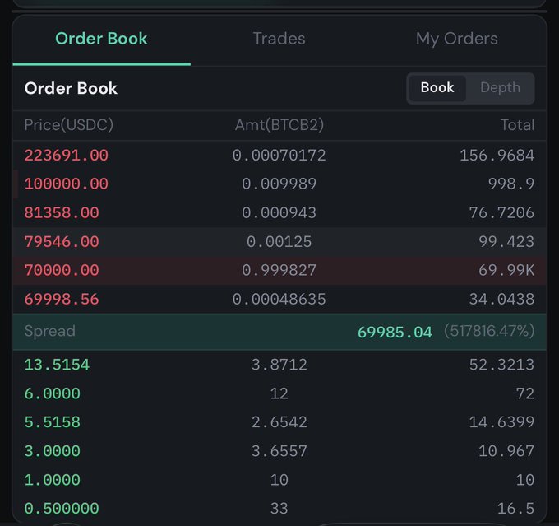Select the Book view toggle
Screen dimensions: 559x526
click(x=437, y=88)
